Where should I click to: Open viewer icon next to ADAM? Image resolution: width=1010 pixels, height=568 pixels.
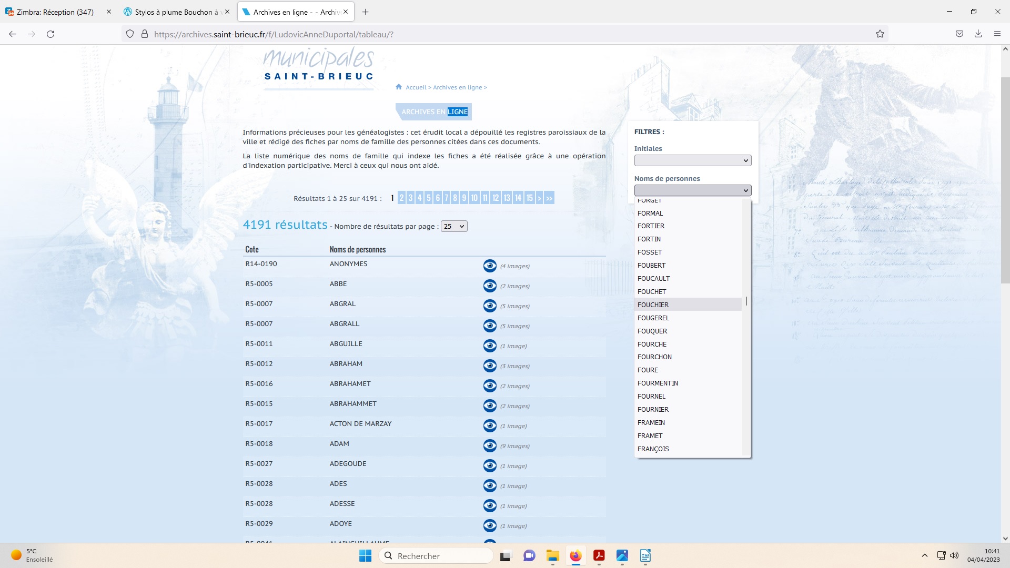coord(490,445)
